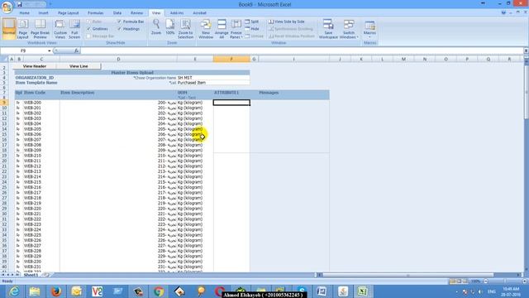Screen dimensions: 529x298
Task: Click inside the formula bar
Action: (302, 51)
